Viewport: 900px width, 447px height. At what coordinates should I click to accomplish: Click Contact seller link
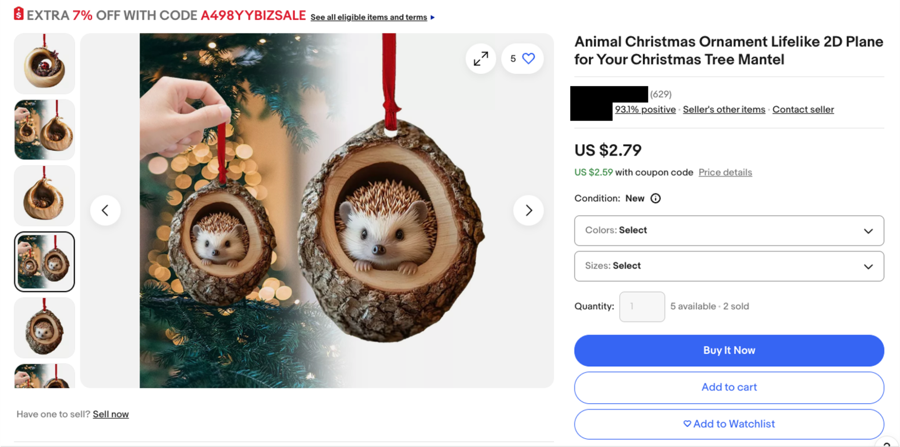803,109
